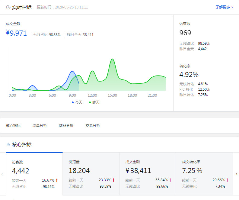Click the bar chart icon beside 核心指标
This screenshot has width=239, height=200.
8,145
